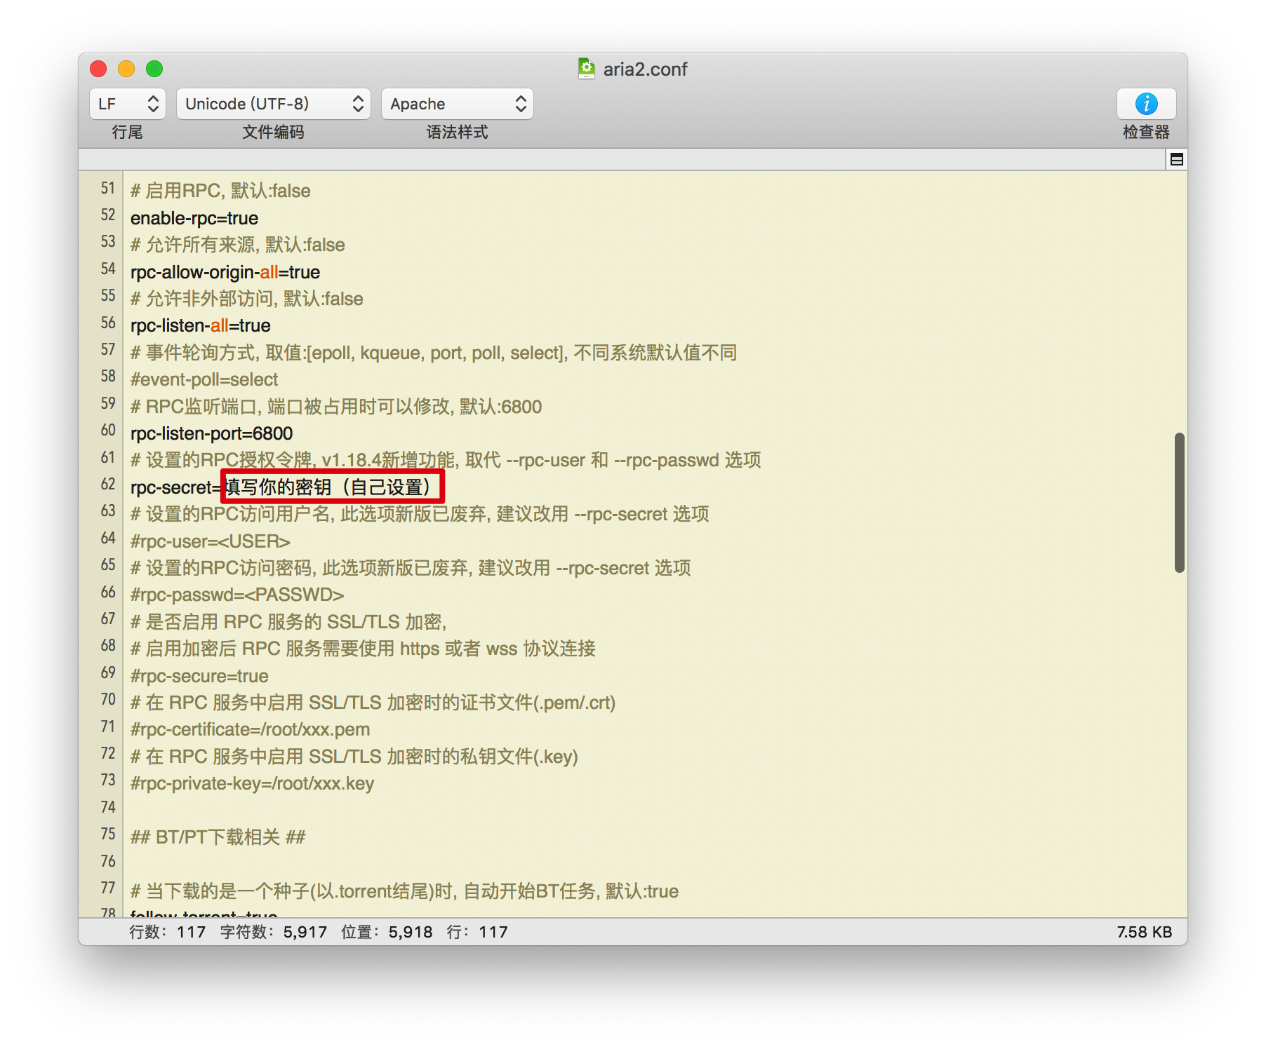
Task: Click the 行尾 toolbar label
Action: (x=128, y=132)
